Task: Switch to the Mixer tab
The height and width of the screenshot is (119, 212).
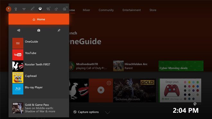Action: click(86, 10)
